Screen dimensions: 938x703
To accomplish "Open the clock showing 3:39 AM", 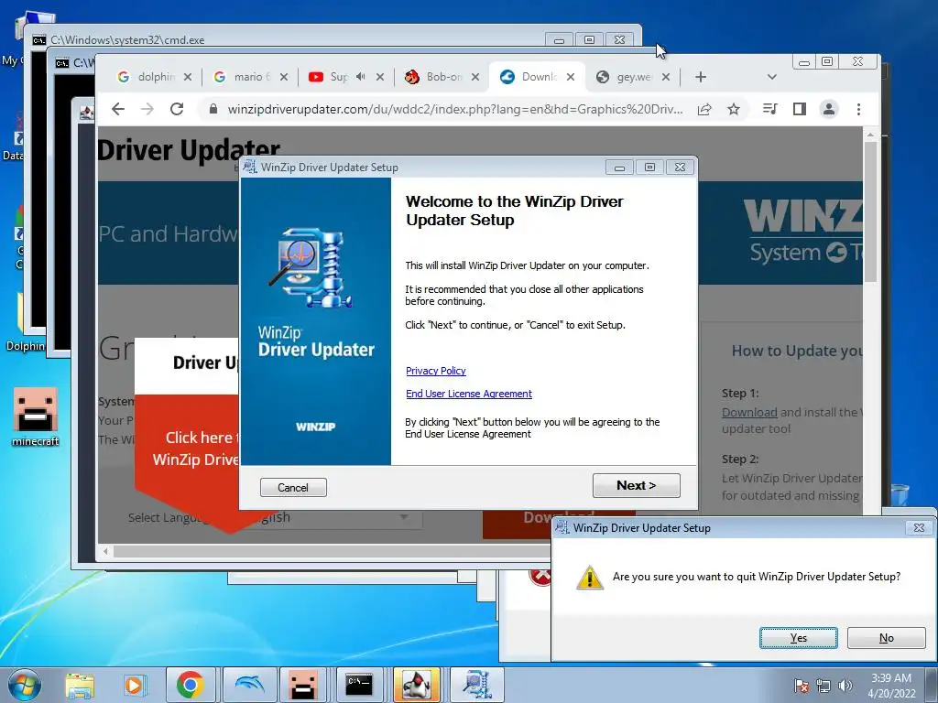I will (x=891, y=686).
